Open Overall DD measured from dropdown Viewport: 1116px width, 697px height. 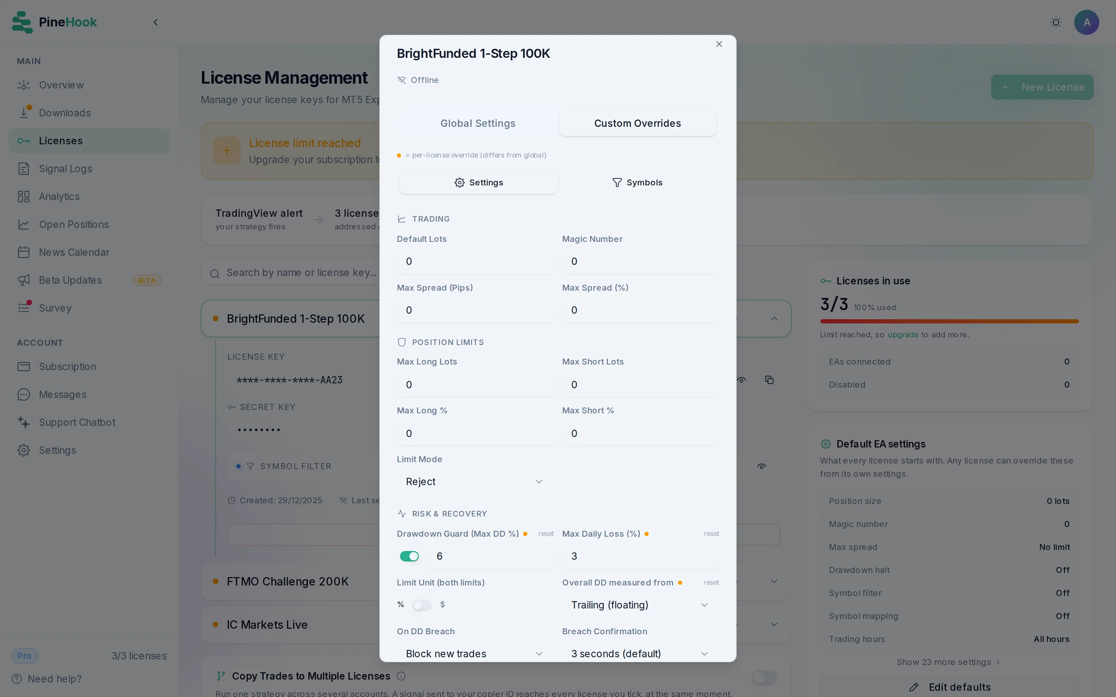click(640, 605)
